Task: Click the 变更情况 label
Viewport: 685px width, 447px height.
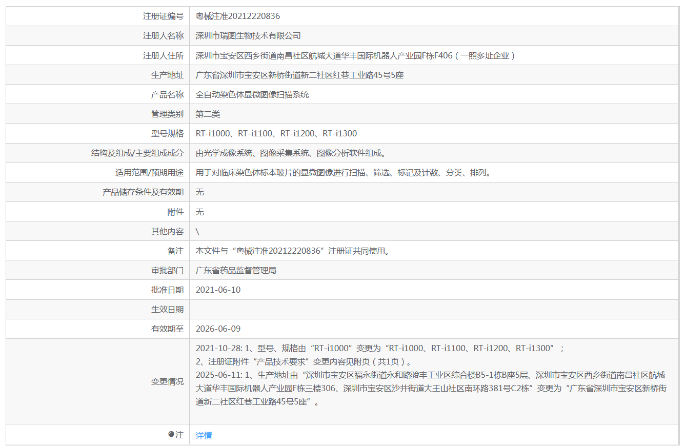Action: coord(167,381)
